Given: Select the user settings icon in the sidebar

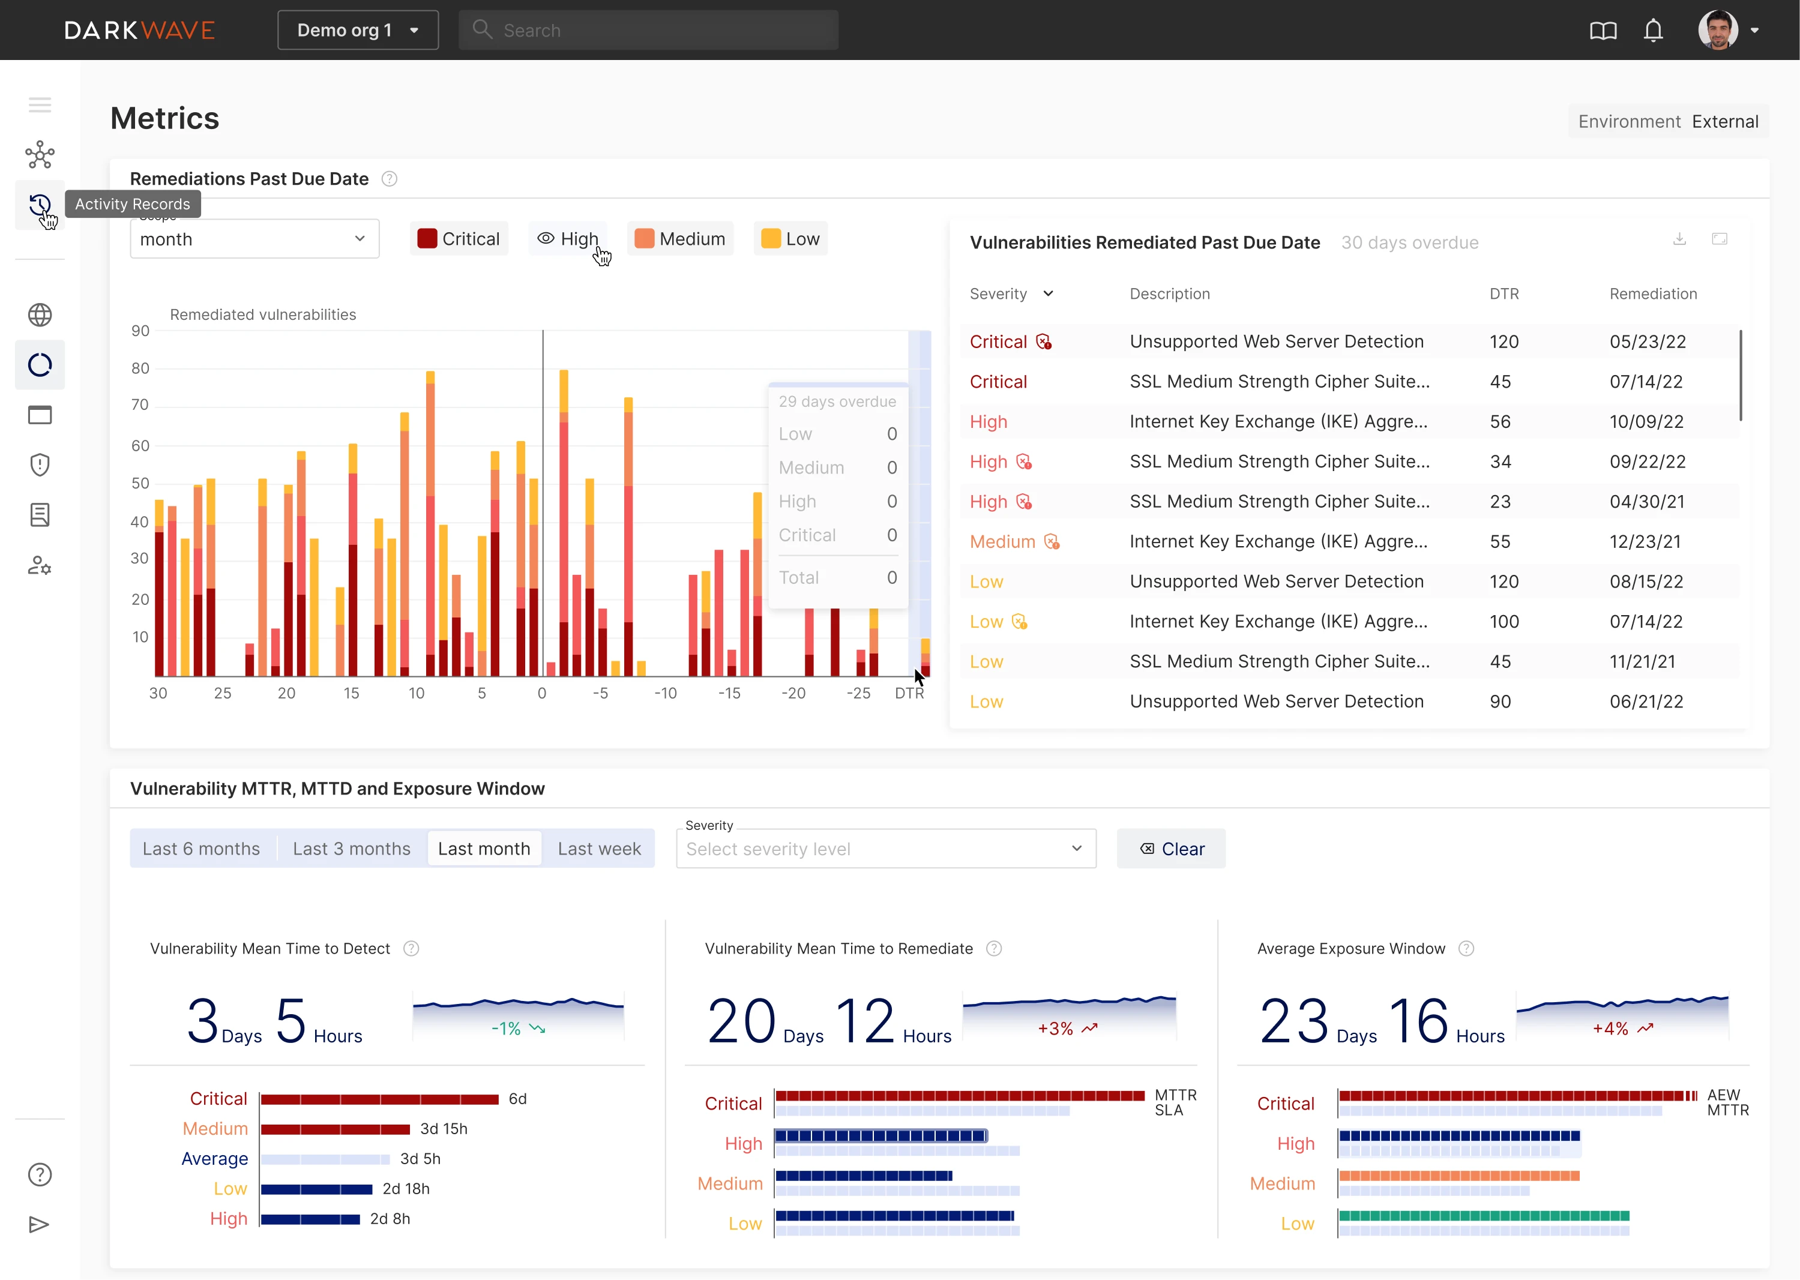Looking at the screenshot, I should point(40,566).
